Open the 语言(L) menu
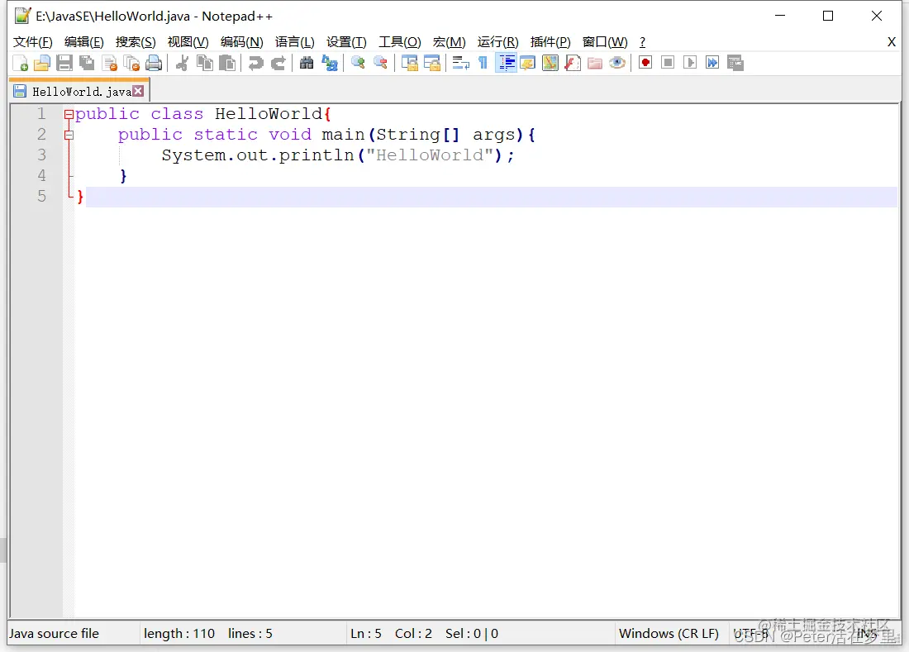 point(294,41)
